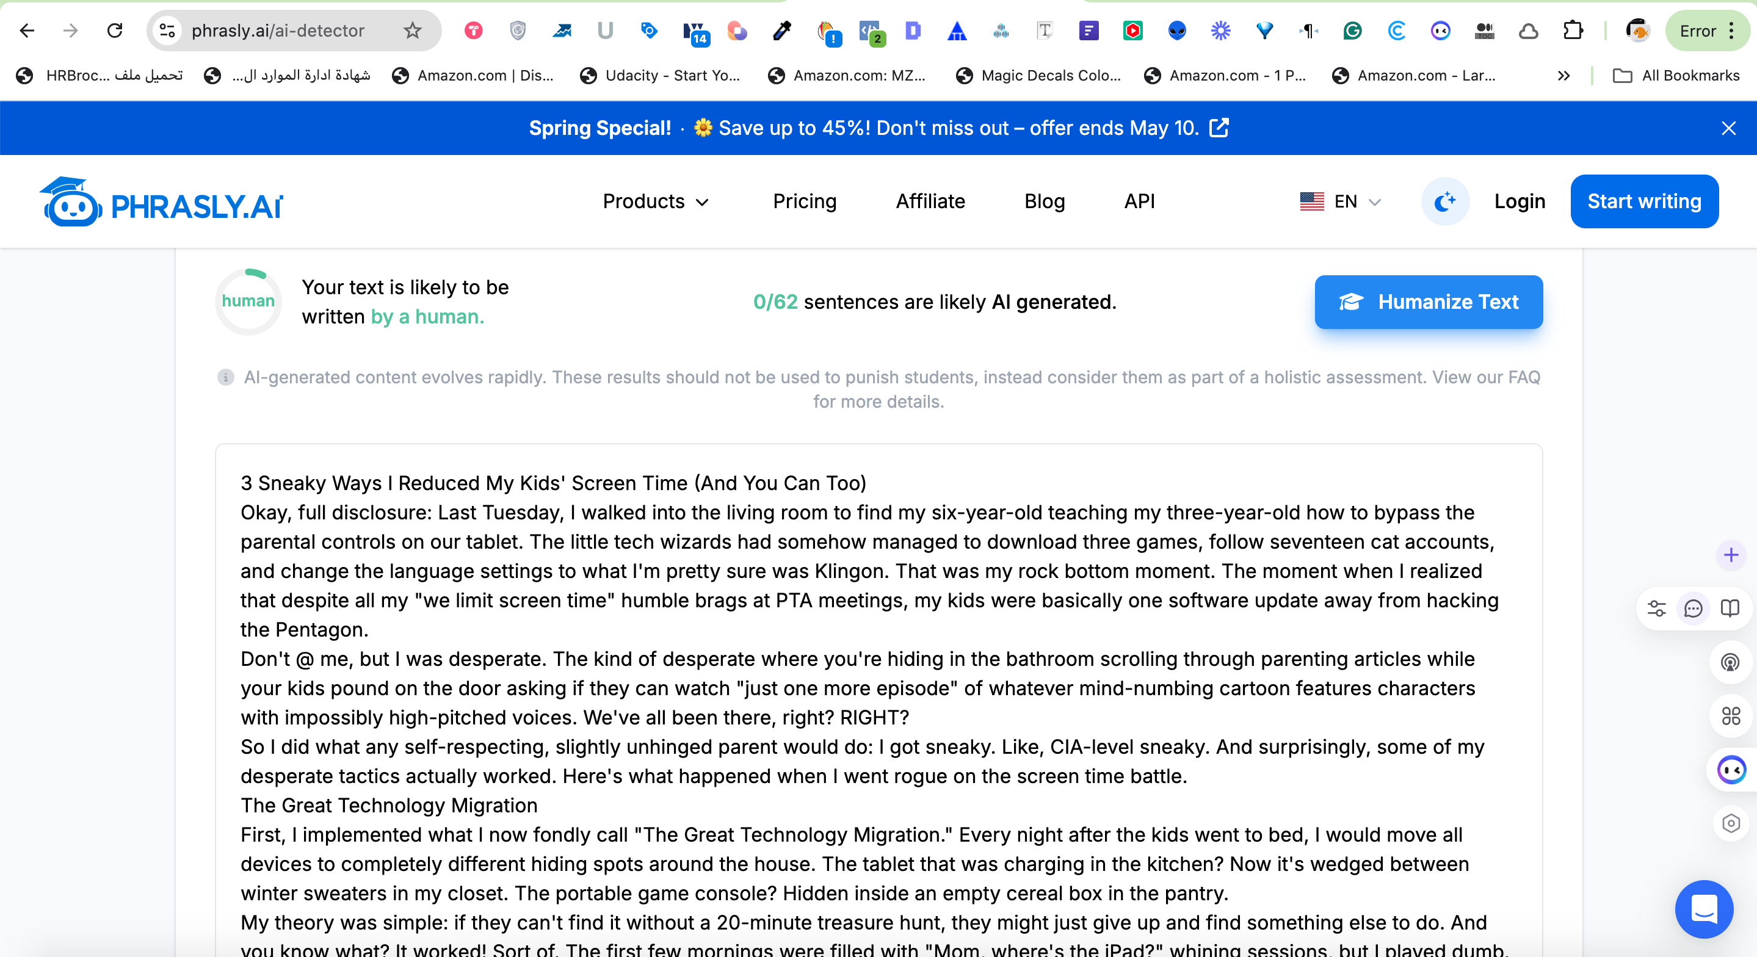The width and height of the screenshot is (1757, 957).
Task: Open the Grammarly extension icon
Action: pyautogui.click(x=1352, y=31)
